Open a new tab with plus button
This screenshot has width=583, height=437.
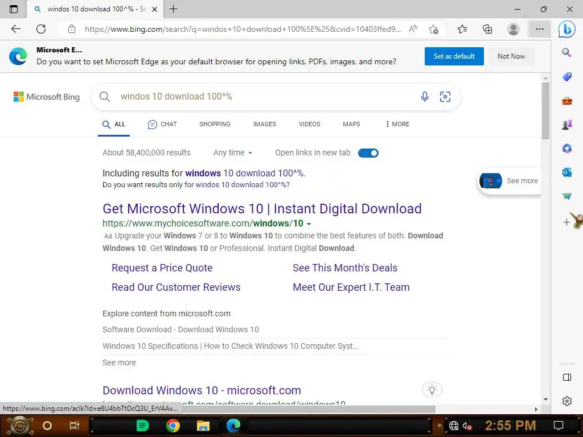coord(173,9)
